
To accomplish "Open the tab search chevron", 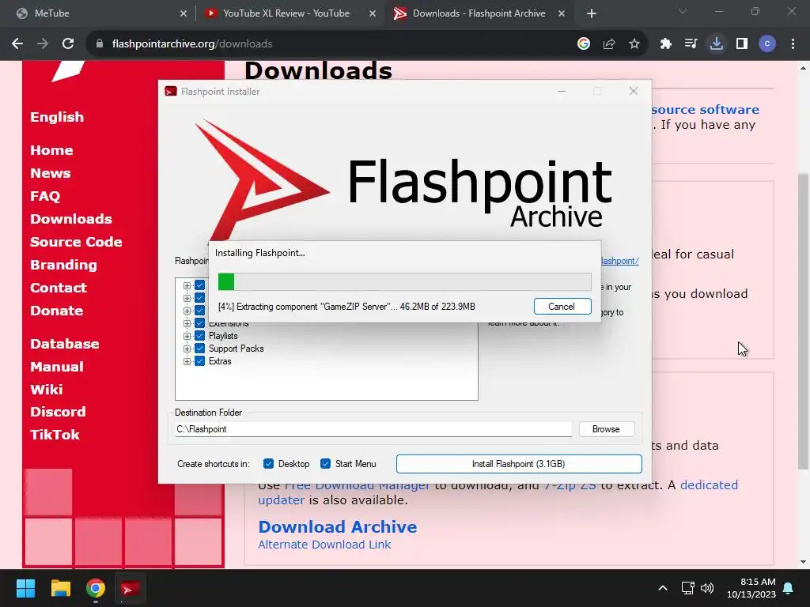I will coord(683,11).
